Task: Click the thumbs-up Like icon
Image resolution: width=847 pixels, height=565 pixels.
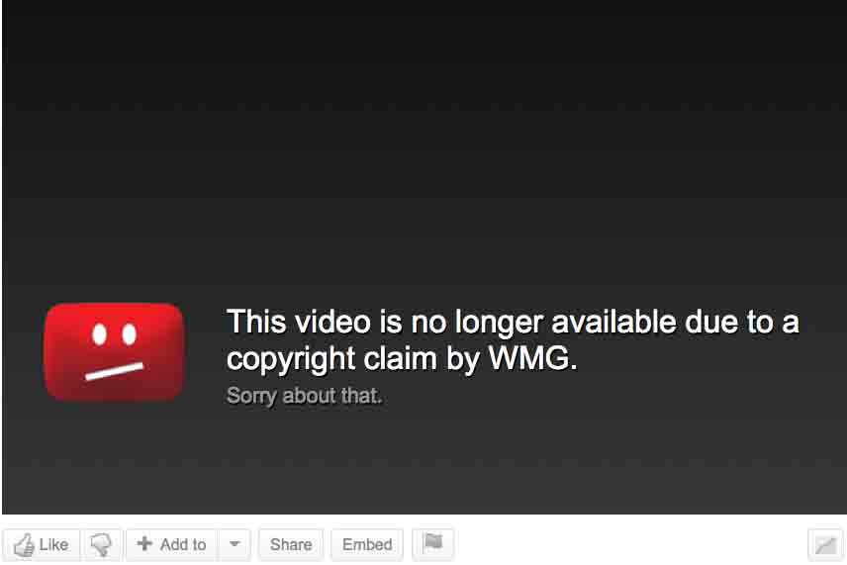Action: [x=24, y=544]
